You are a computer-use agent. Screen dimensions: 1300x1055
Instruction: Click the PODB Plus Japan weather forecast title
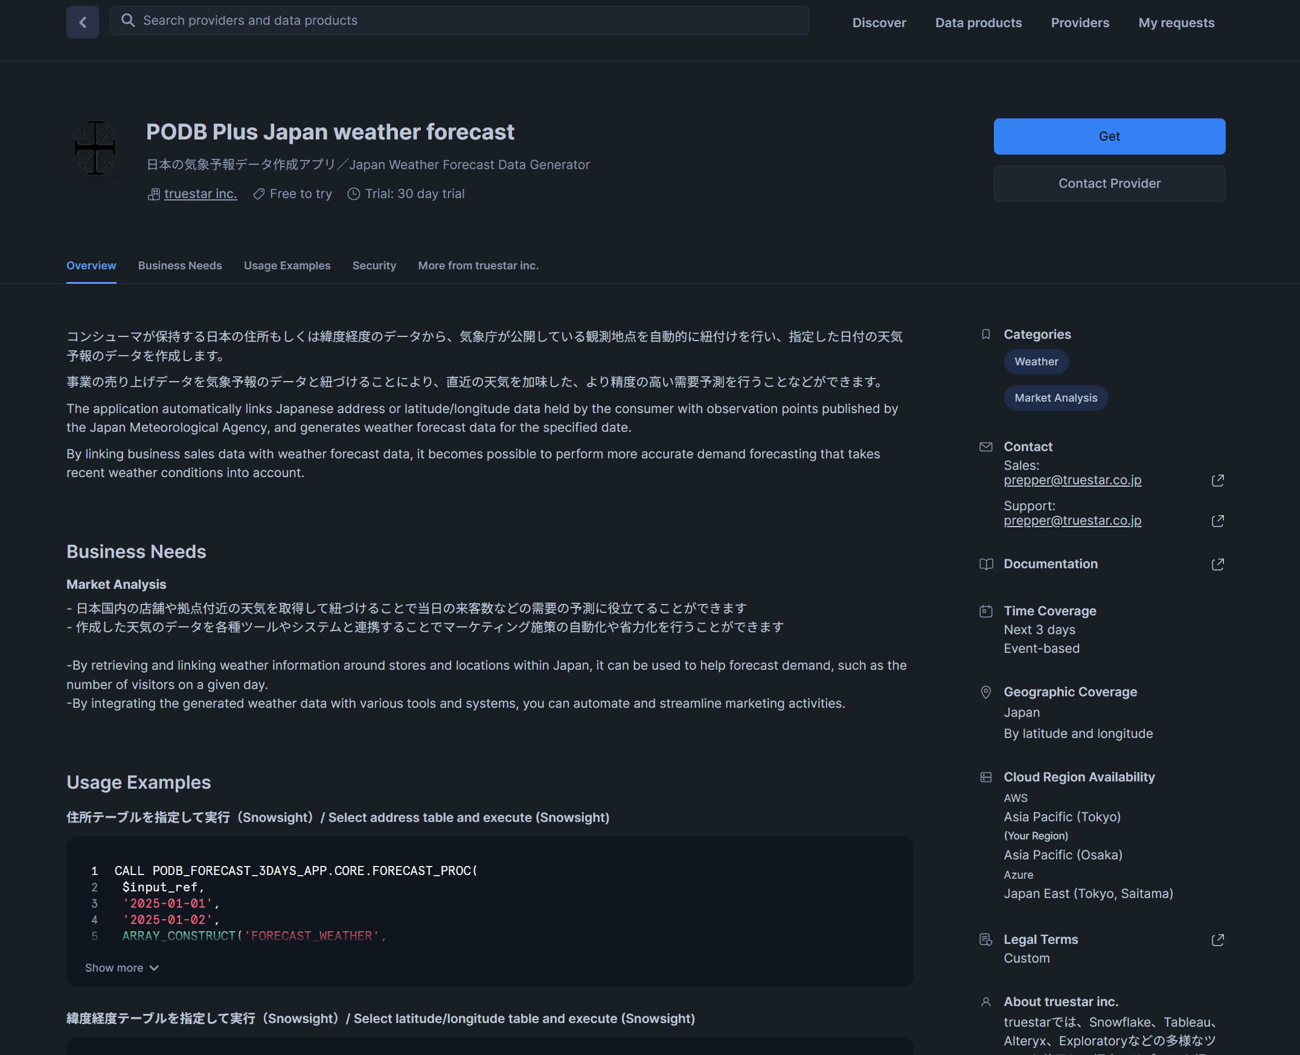[x=330, y=132]
